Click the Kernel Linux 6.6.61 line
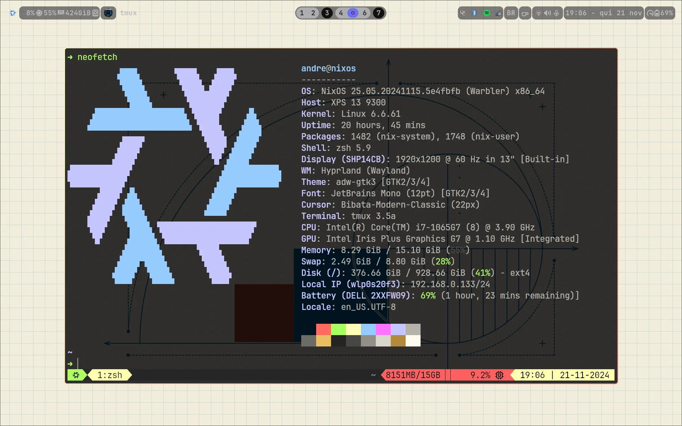The width and height of the screenshot is (682, 426). 351,114
